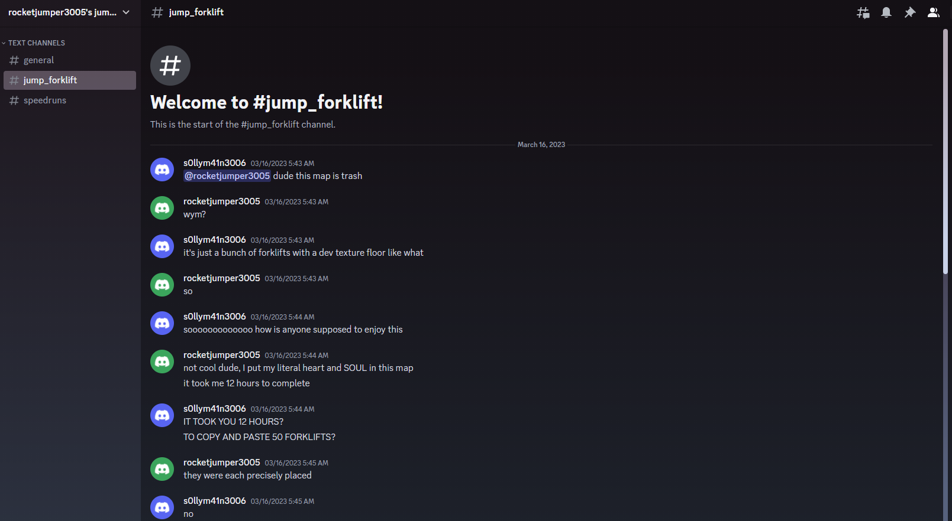This screenshot has height=521, width=952.
Task: Click hash icon beside general channel
Action: (x=14, y=60)
